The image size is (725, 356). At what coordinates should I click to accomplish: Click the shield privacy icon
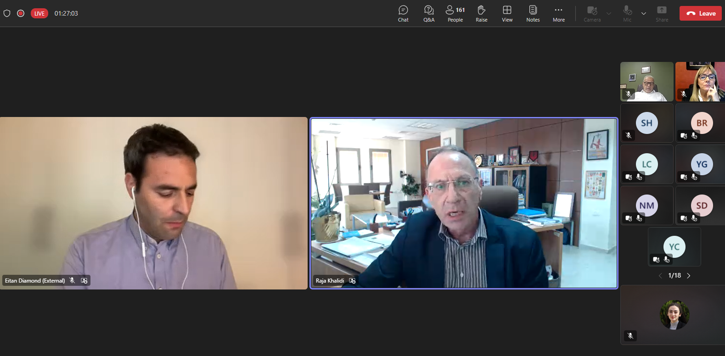pyautogui.click(x=7, y=13)
